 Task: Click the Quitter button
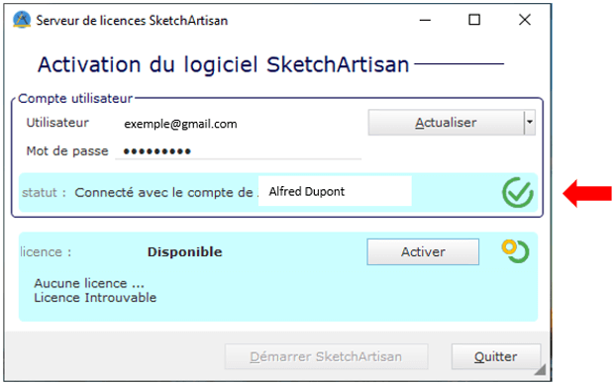(496, 356)
